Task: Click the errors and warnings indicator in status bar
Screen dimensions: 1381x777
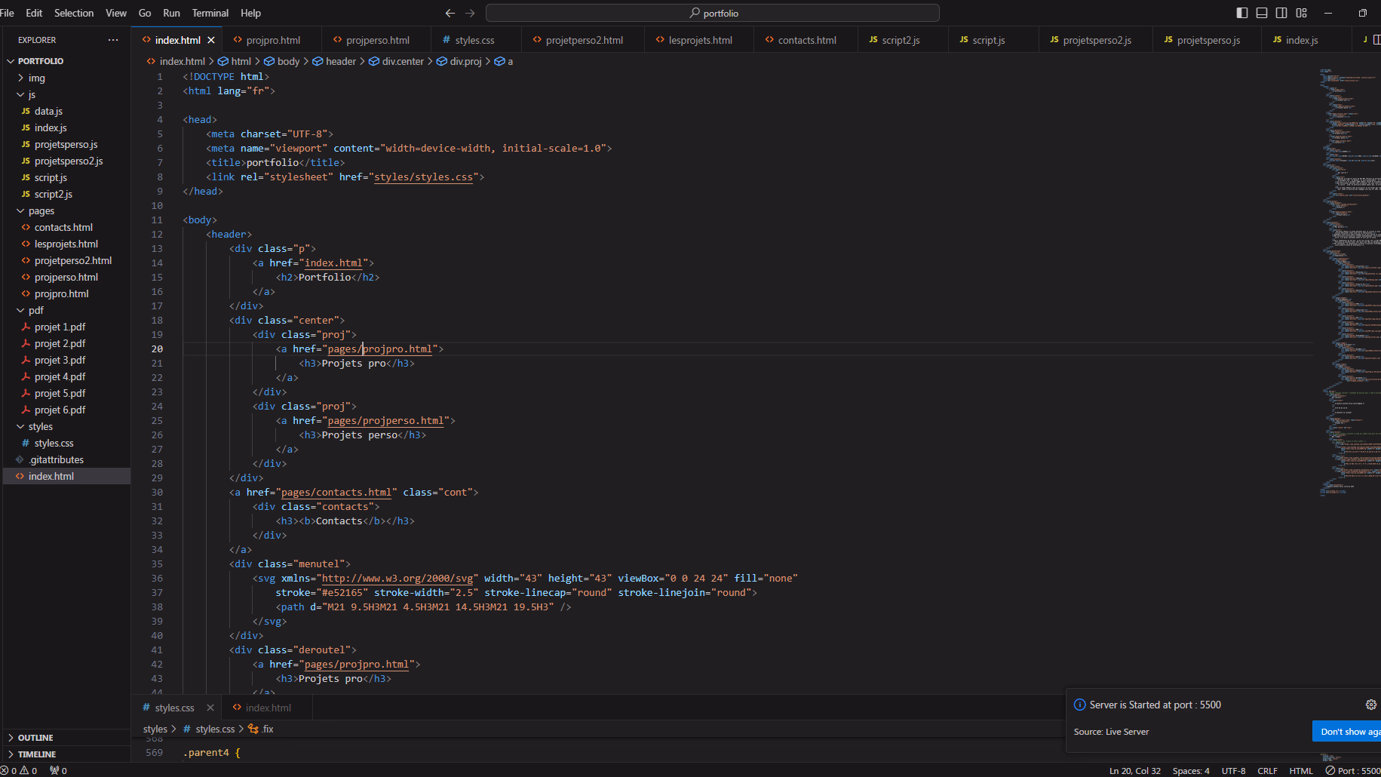Action: [20, 770]
